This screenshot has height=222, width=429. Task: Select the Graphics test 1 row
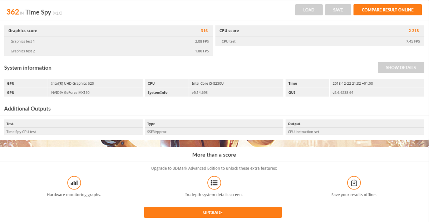108,41
